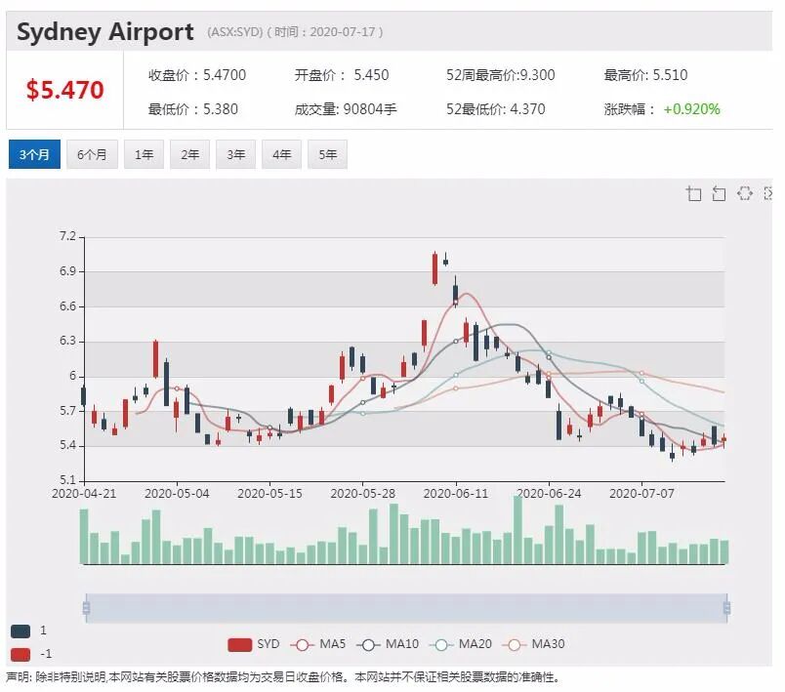Switch to the 4年 time range tab

282,154
